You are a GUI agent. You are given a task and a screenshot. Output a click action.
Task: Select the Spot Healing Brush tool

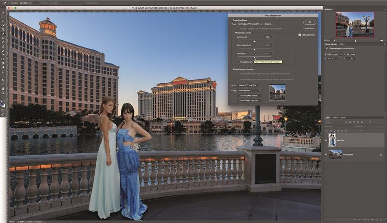3,38
